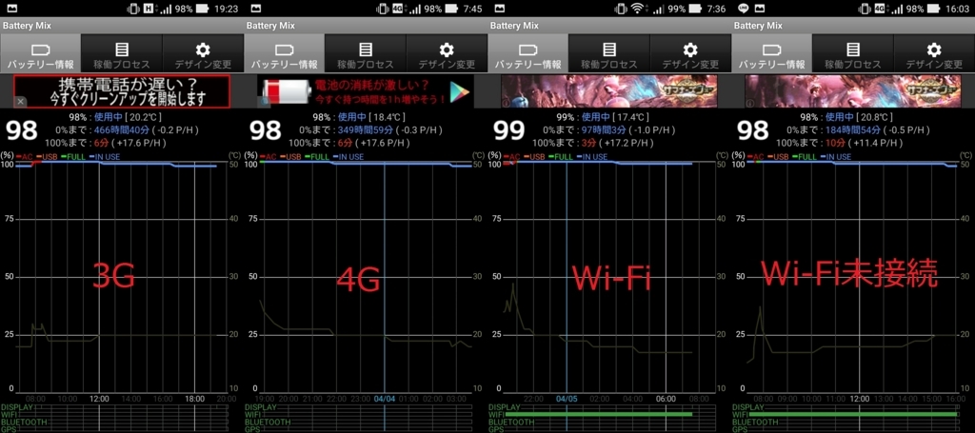Open バッテリー情報 tab in the 19:23 screen
The height and width of the screenshot is (433, 975).
tap(40, 52)
